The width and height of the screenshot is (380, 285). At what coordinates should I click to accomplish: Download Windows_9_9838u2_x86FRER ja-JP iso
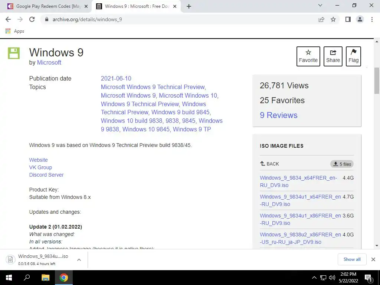click(300, 238)
